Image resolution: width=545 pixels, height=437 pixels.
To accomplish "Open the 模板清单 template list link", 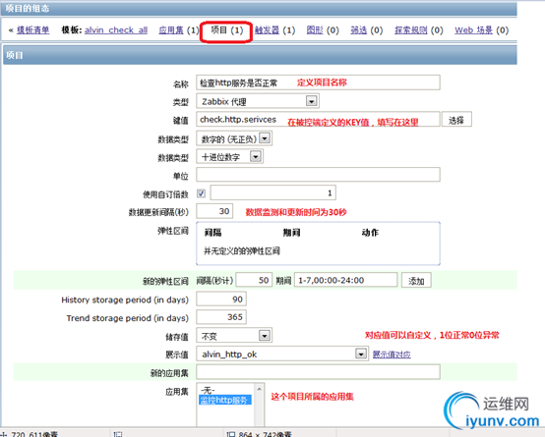I will pos(33,30).
